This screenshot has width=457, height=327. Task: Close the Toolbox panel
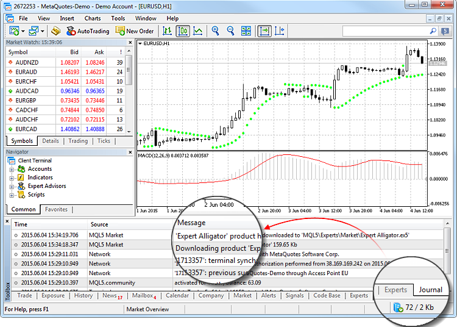[x=7, y=221]
